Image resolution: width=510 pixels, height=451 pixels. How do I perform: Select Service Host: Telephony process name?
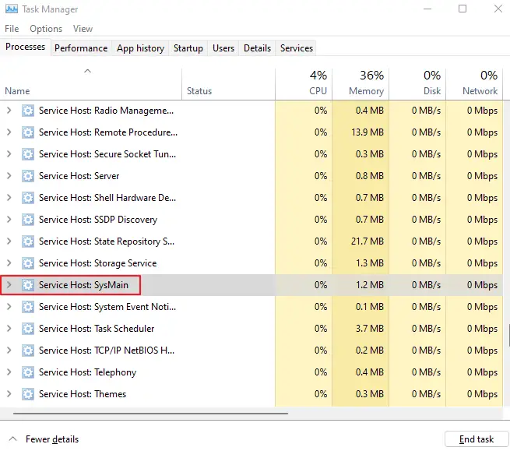click(x=87, y=372)
